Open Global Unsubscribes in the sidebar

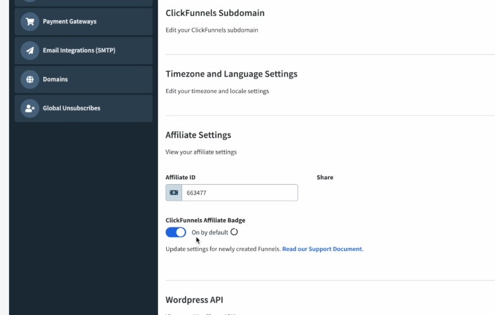[x=83, y=109]
